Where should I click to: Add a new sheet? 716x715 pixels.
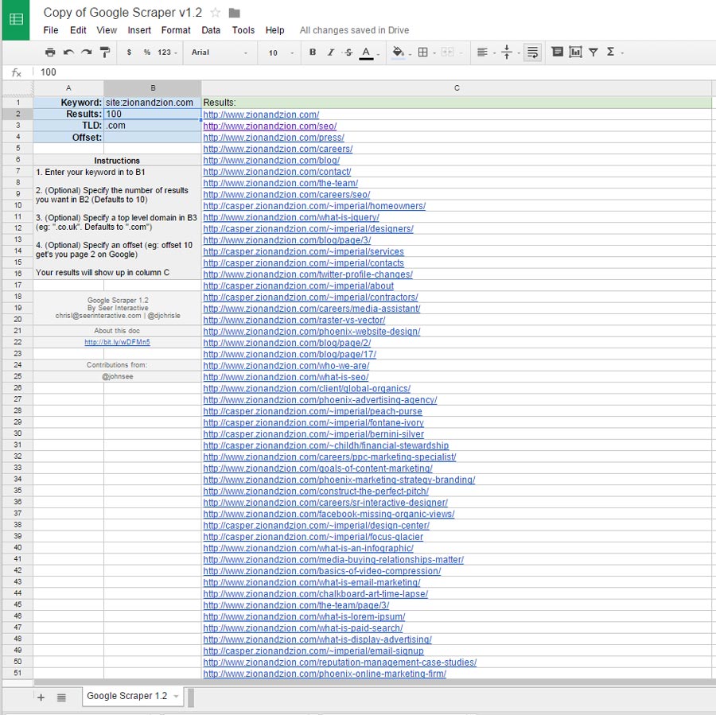pos(41,698)
